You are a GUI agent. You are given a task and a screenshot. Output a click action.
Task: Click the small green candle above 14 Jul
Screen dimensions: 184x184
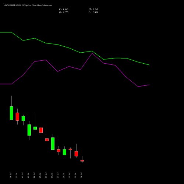click(35, 128)
